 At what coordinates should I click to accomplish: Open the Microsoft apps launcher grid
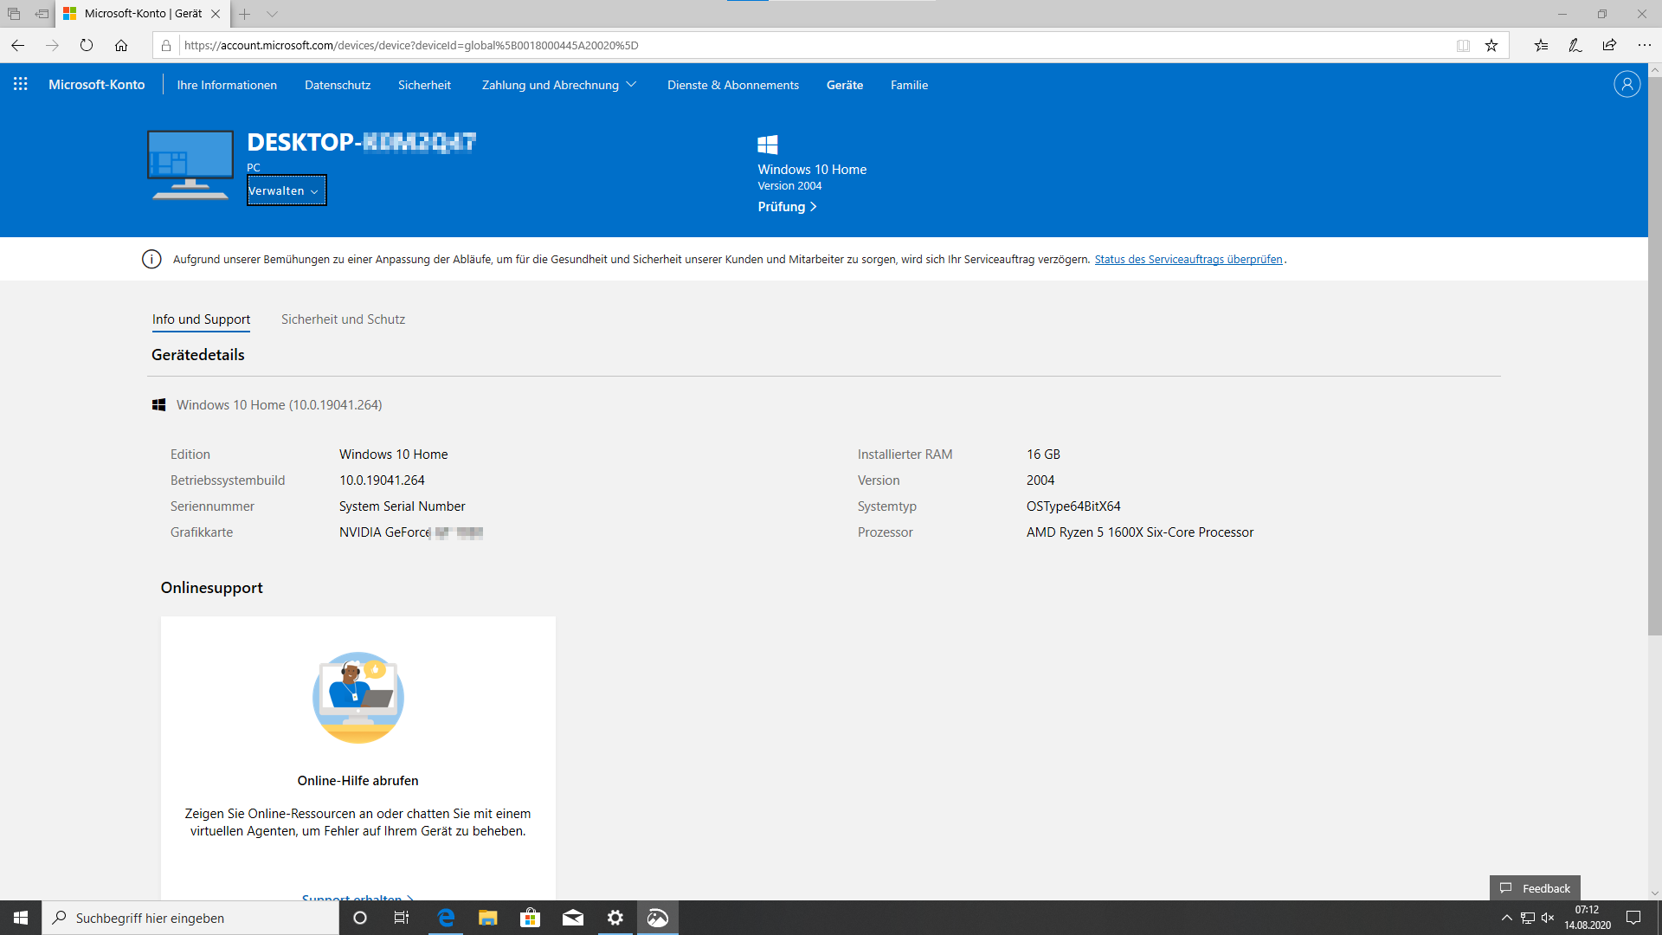click(x=21, y=84)
